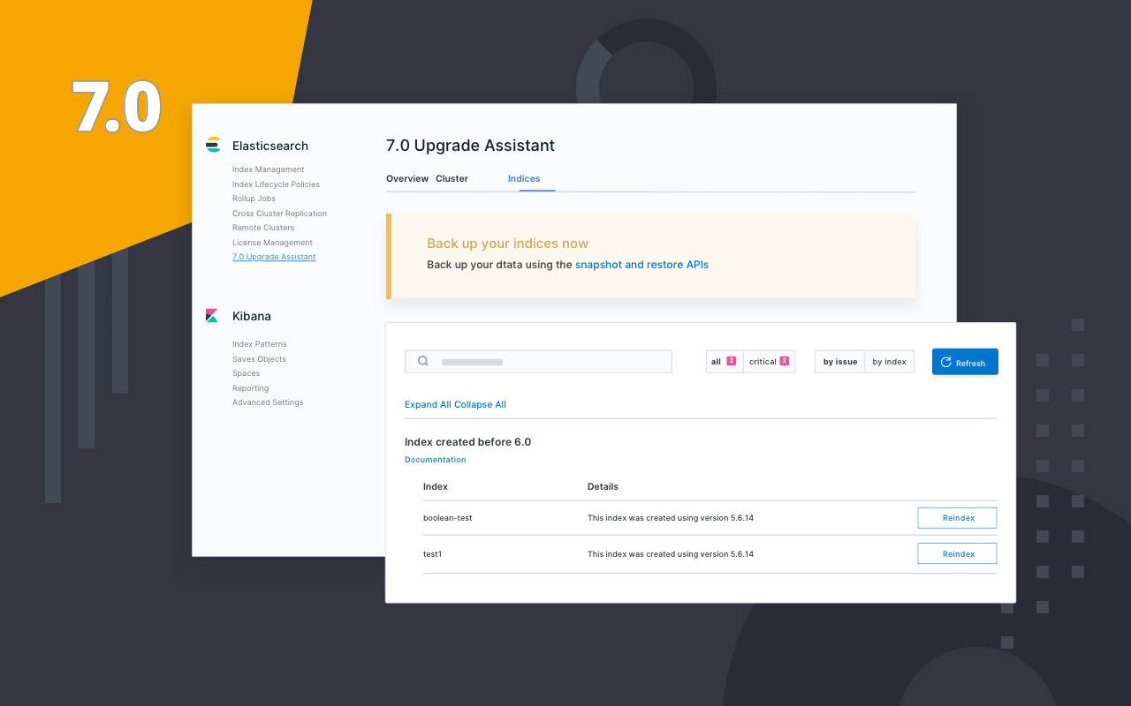Click 'Back up your indices now' title
This screenshot has width=1131, height=706.
pyautogui.click(x=507, y=244)
